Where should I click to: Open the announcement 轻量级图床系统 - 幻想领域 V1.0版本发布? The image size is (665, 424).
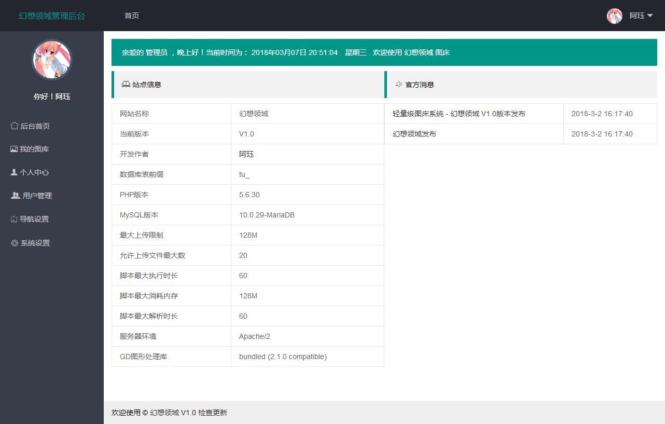(459, 113)
